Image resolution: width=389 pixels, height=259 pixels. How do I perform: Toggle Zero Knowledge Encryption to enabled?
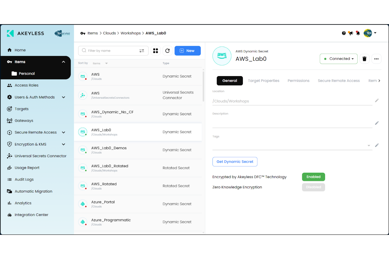tap(313, 187)
